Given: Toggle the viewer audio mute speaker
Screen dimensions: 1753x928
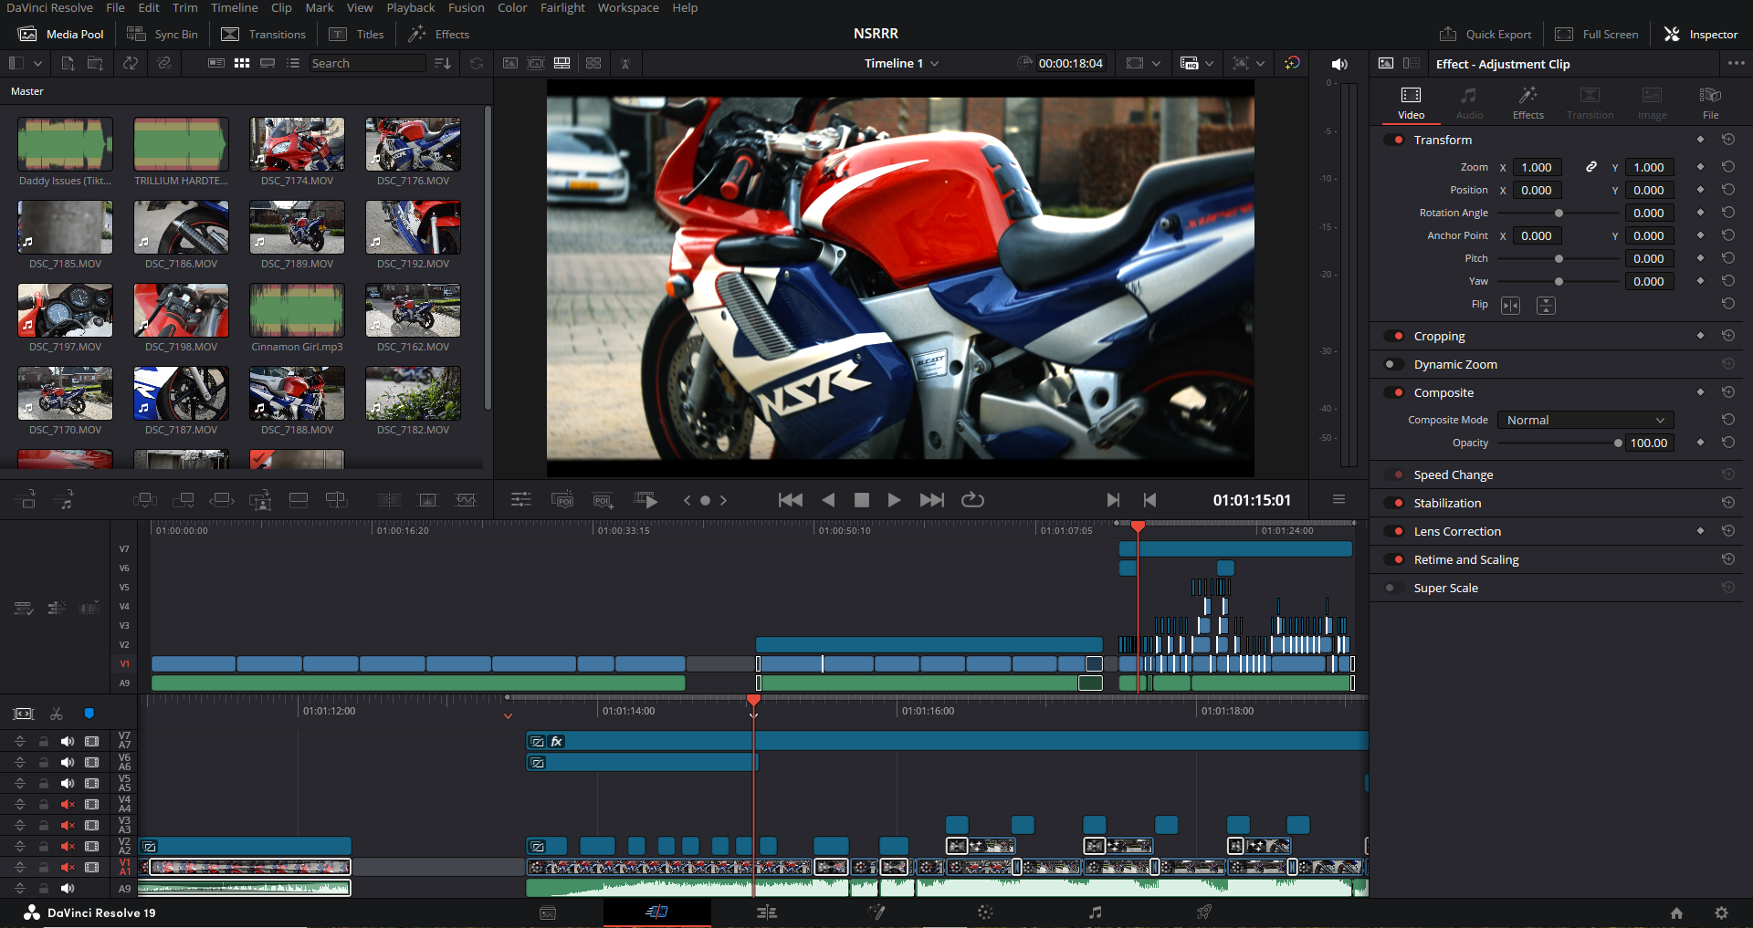Looking at the screenshot, I should (x=1339, y=64).
